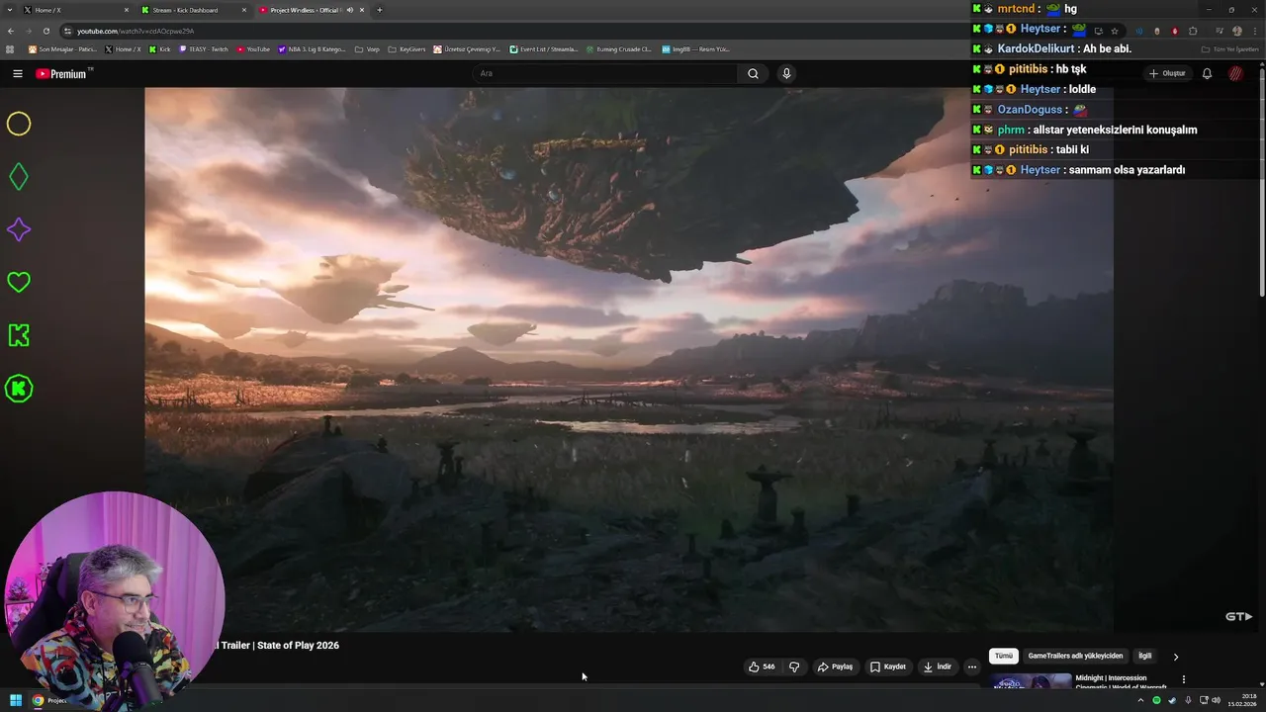This screenshot has height=712, width=1266.
Task: Expand the Vorp bookmark folder
Action: pyautogui.click(x=367, y=48)
